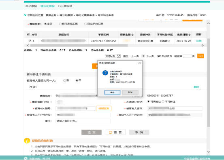Click the table's horizontal scrollbar thumb
The width and height of the screenshot is (224, 160).
point(79,45)
